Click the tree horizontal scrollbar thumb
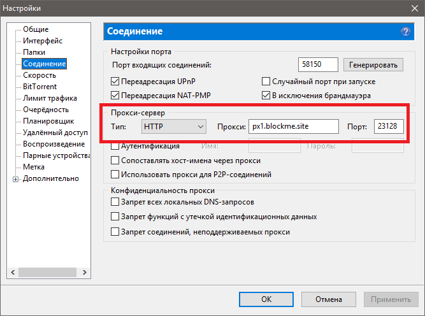 (x=47, y=272)
